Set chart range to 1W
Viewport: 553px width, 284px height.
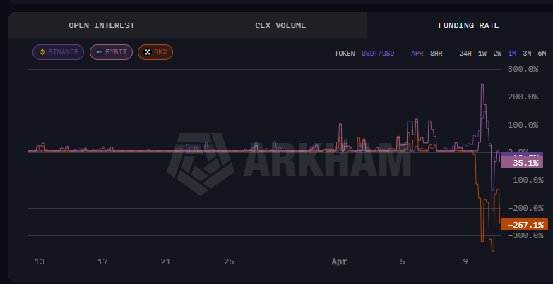click(x=482, y=54)
